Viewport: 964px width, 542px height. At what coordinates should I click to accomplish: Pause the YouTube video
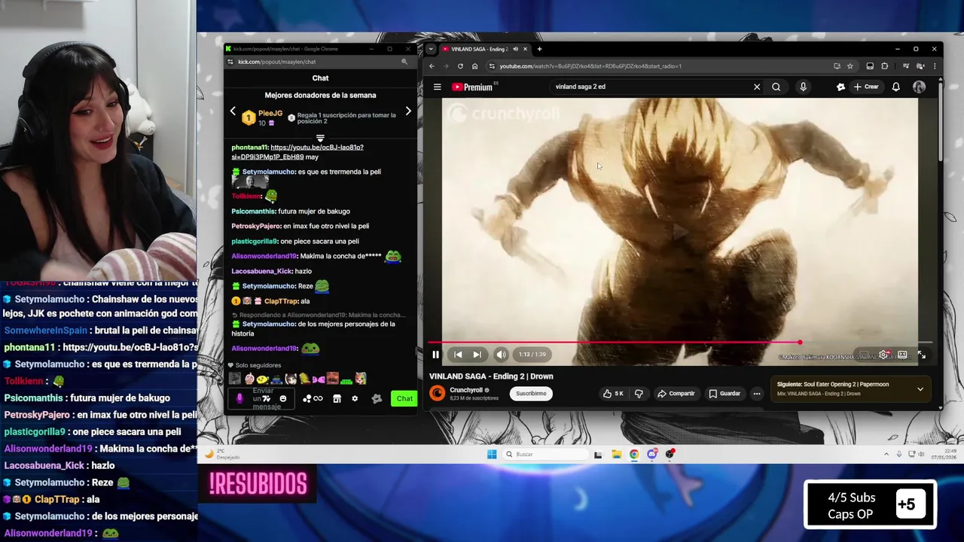435,355
